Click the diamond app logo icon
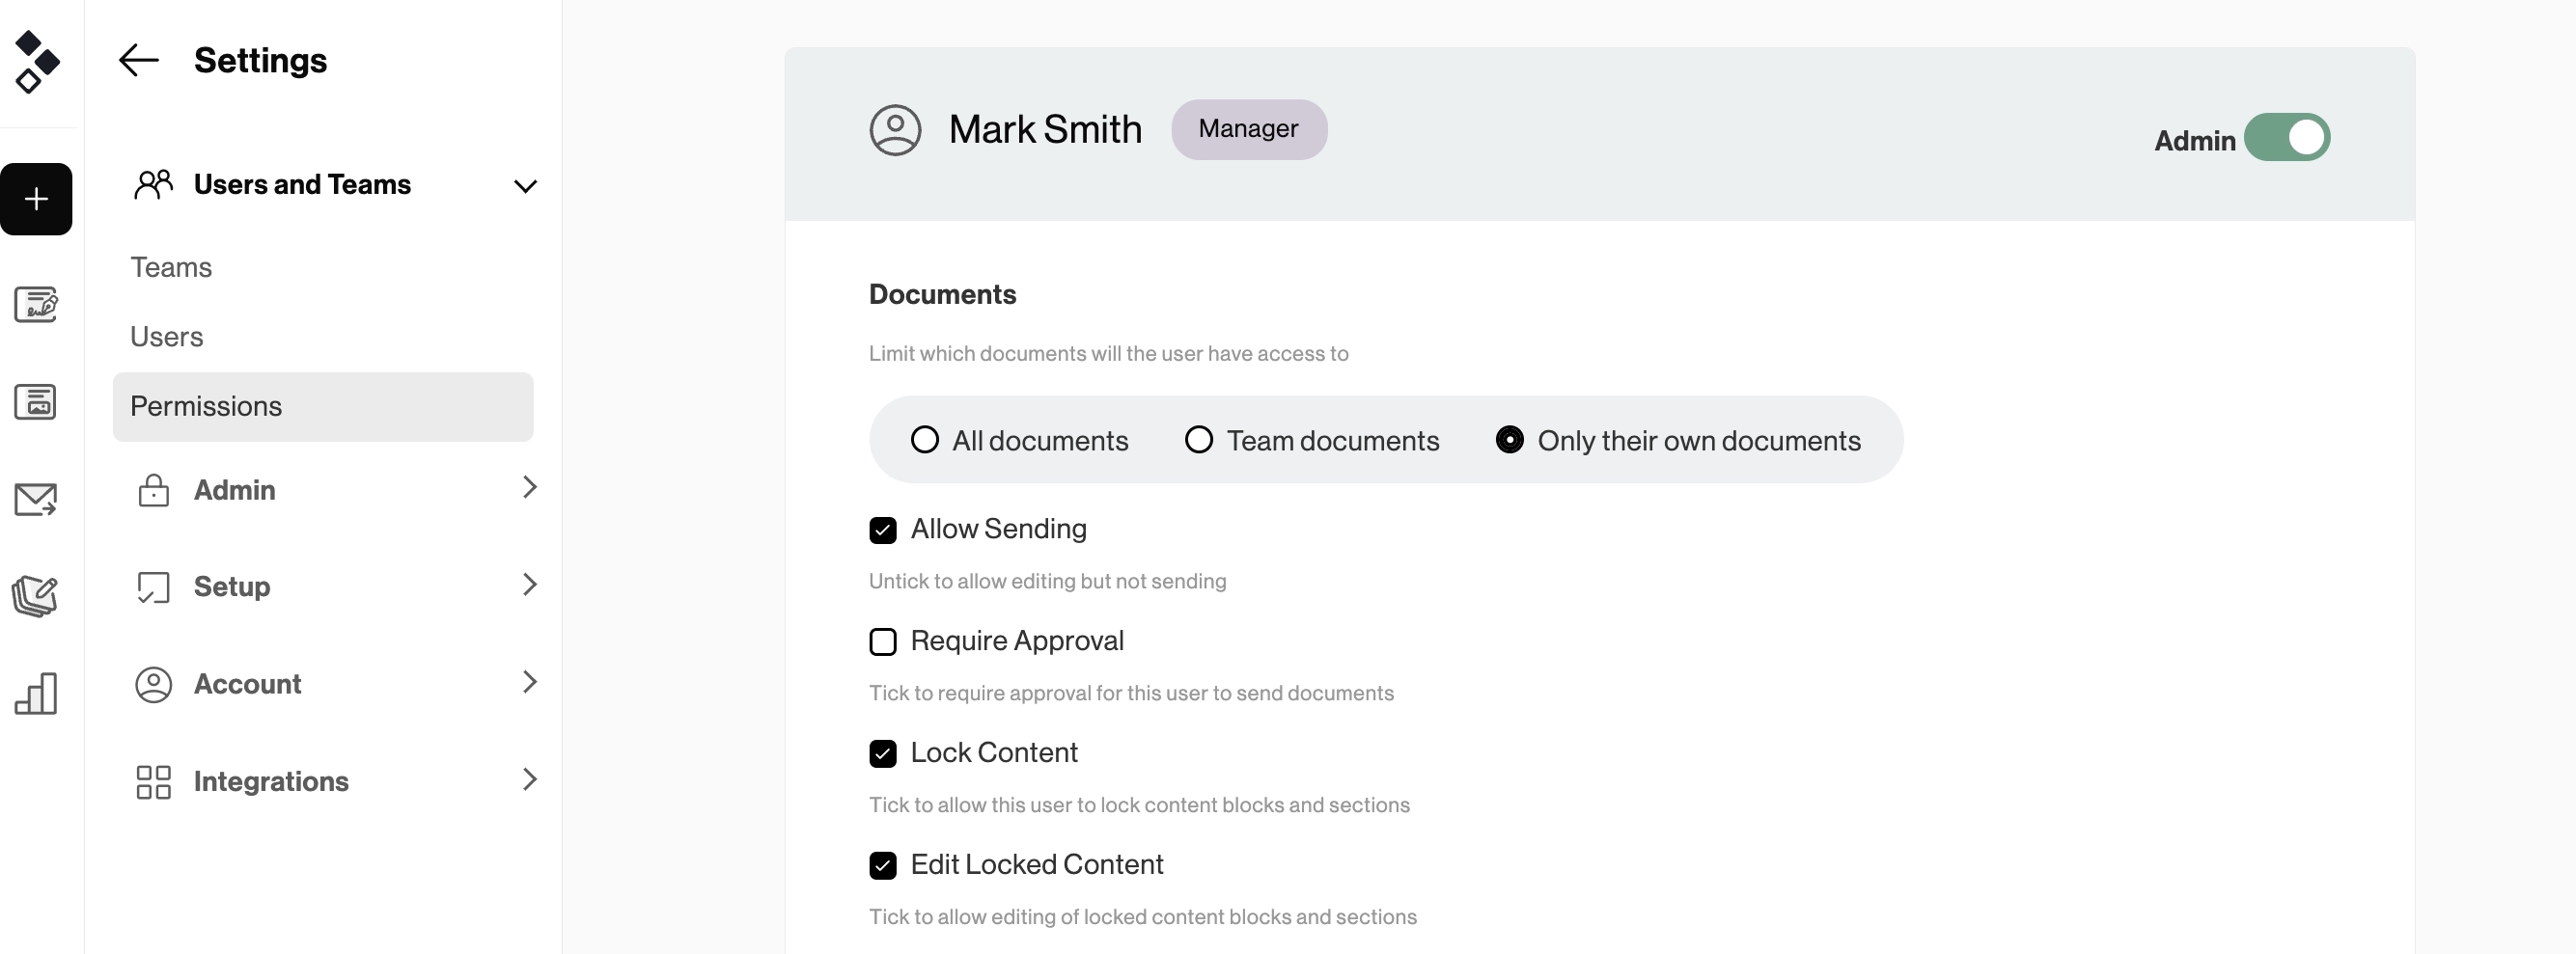 click(x=37, y=62)
